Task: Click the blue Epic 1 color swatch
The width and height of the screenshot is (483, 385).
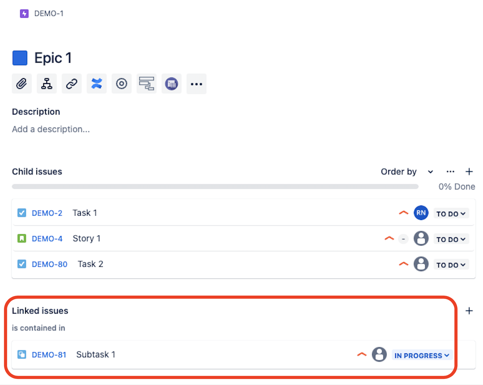Action: [x=20, y=58]
